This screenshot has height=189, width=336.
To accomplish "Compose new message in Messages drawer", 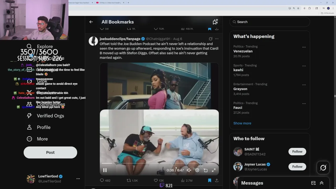I will click(313, 183).
